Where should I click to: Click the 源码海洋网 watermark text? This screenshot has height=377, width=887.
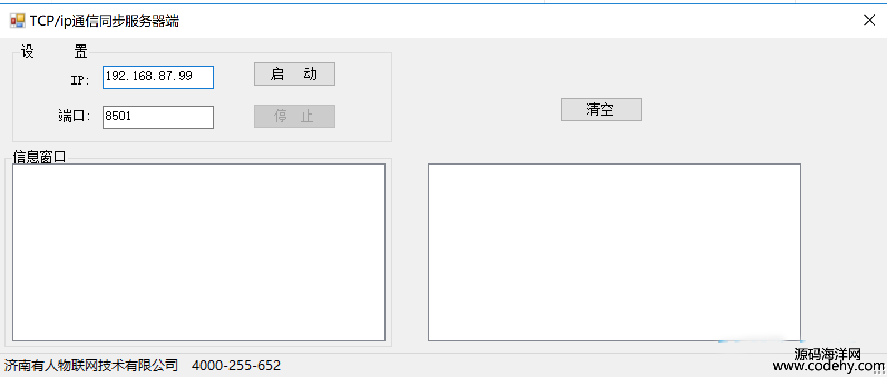coord(828,354)
